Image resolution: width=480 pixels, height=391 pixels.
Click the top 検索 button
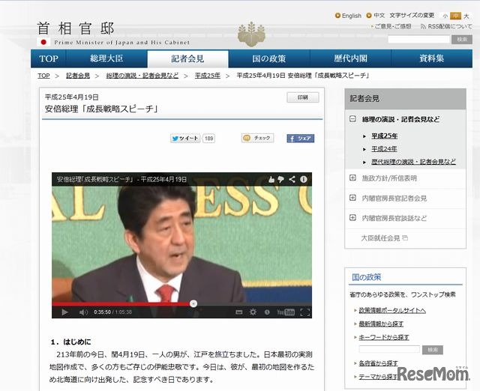point(462,39)
